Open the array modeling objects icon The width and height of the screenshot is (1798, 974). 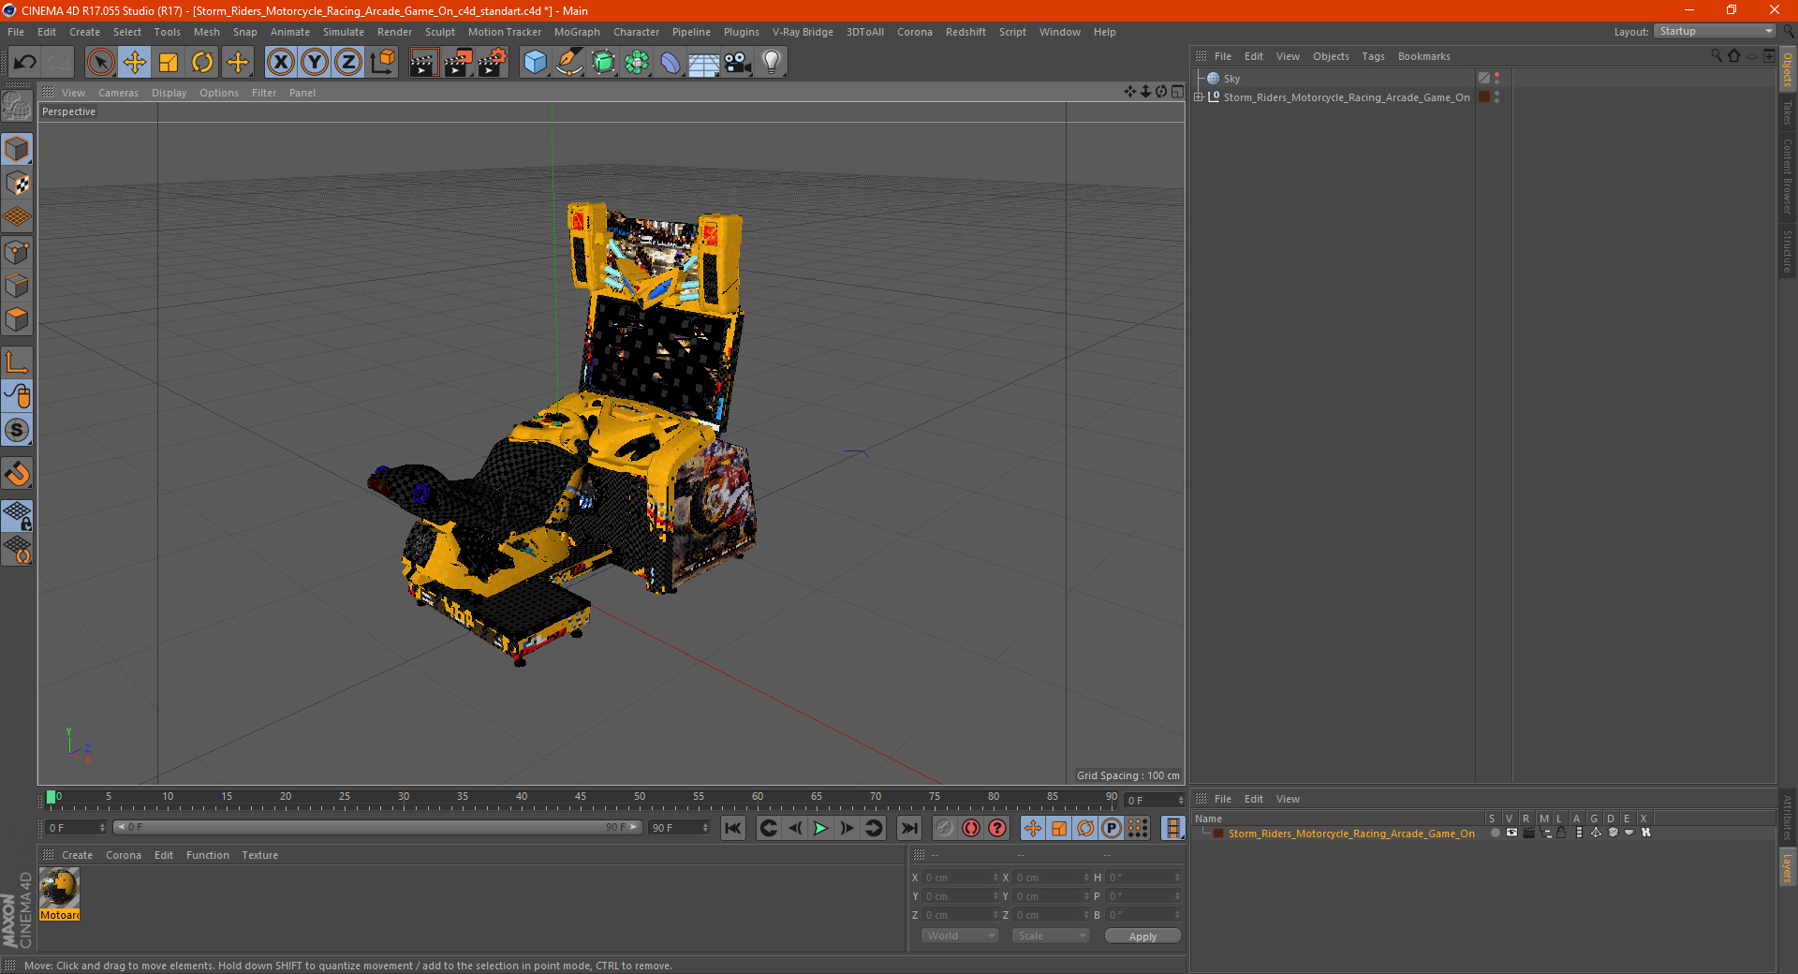(637, 63)
